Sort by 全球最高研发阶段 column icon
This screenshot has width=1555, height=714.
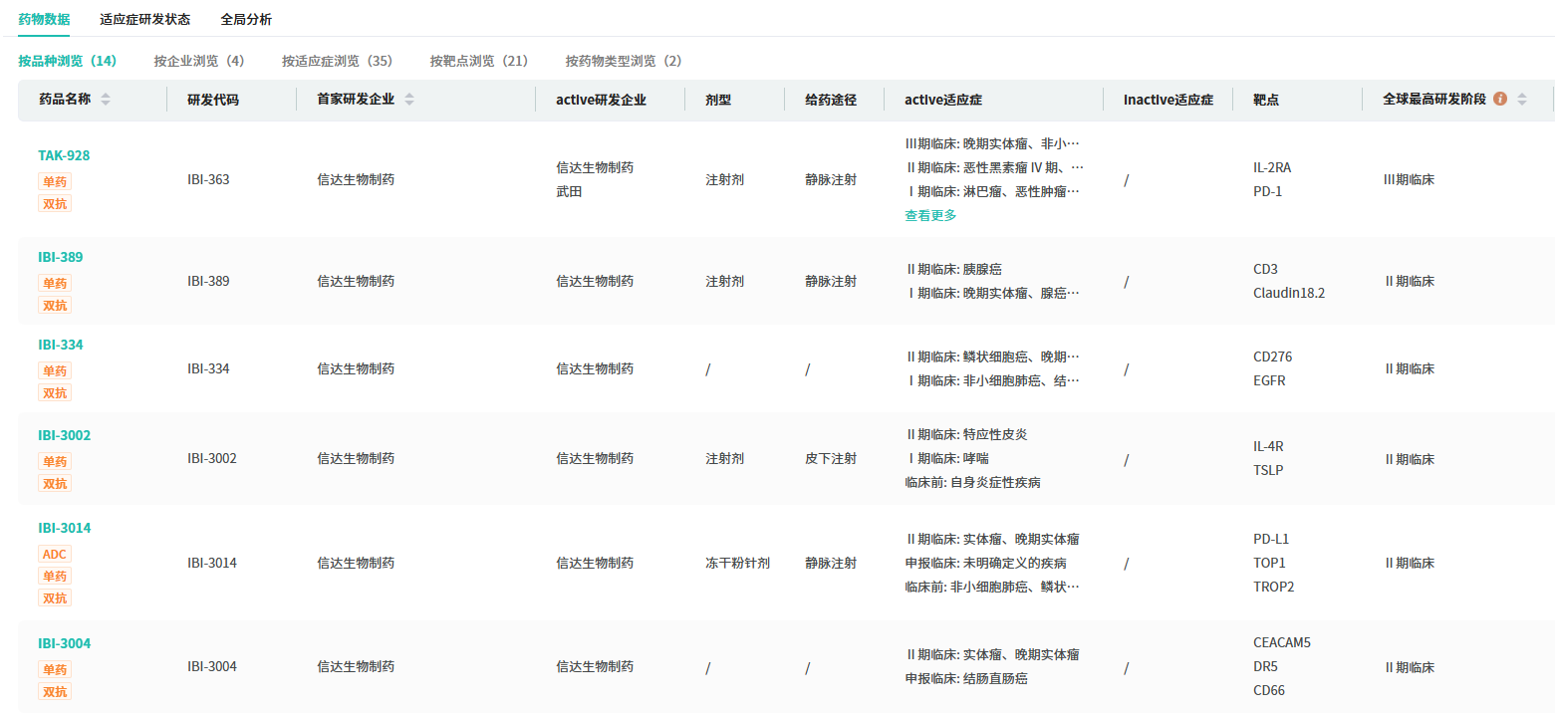pyautogui.click(x=1521, y=100)
